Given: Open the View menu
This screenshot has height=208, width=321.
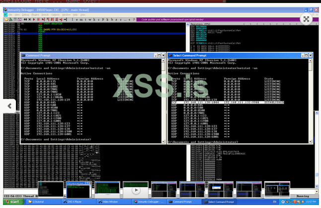Looking at the screenshot, I should click(17, 15).
